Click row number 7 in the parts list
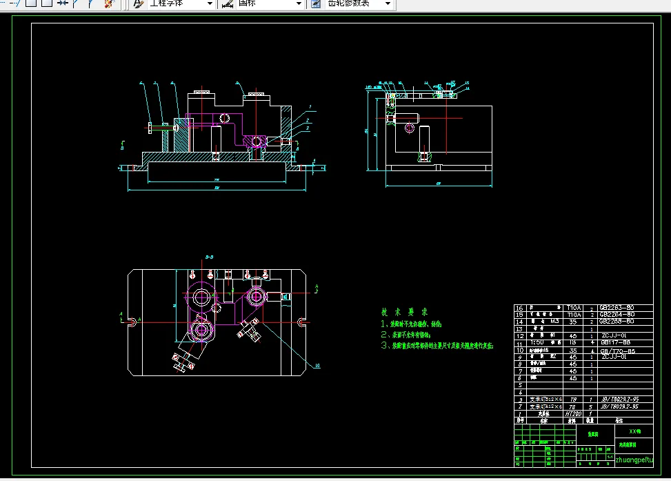The image size is (671, 481). click(x=520, y=371)
